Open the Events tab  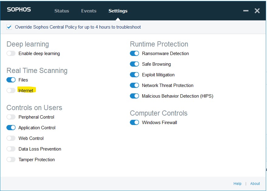pos(89,11)
